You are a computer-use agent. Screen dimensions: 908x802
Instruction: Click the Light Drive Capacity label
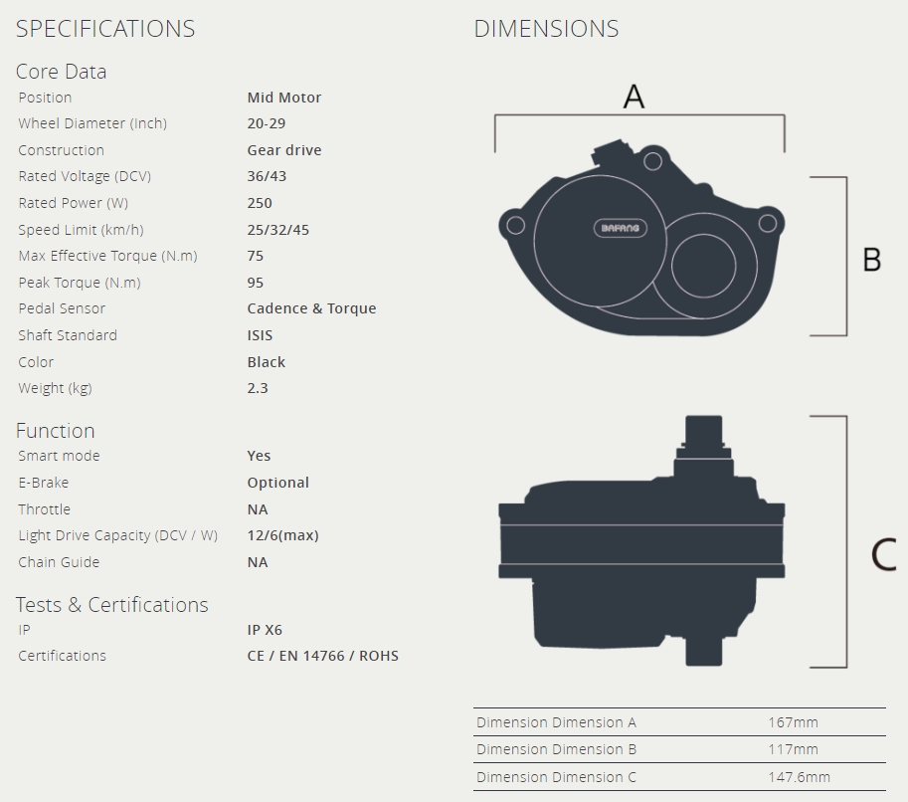117,535
